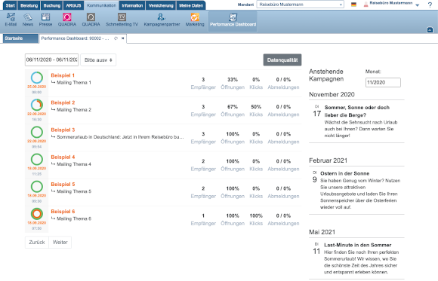The width and height of the screenshot is (438, 281).
Task: Click the Beispiel 2 donut chart icon
Action: pos(36,105)
